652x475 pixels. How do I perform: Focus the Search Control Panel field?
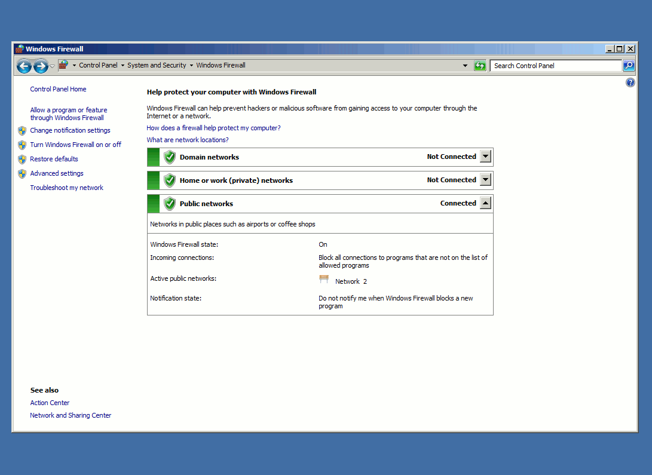556,66
